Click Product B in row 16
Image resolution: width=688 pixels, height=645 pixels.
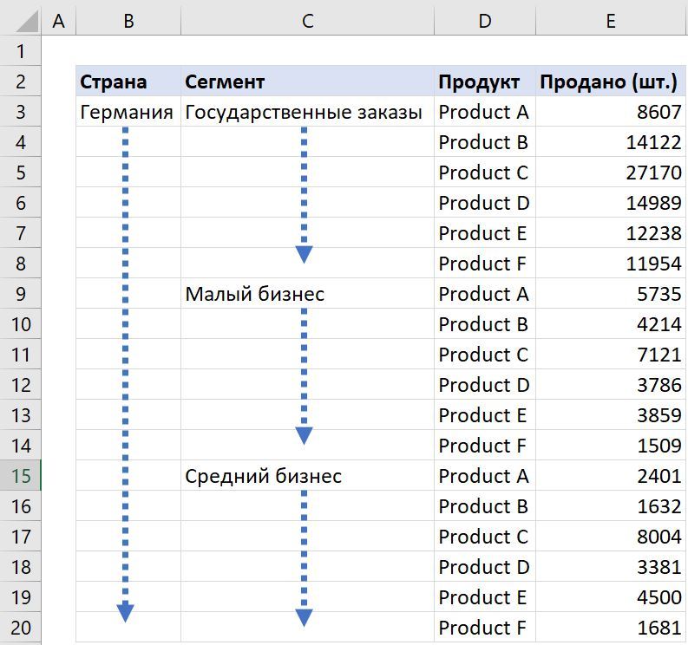[x=485, y=506]
